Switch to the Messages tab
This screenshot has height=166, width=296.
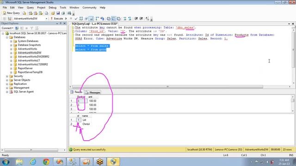93,92
